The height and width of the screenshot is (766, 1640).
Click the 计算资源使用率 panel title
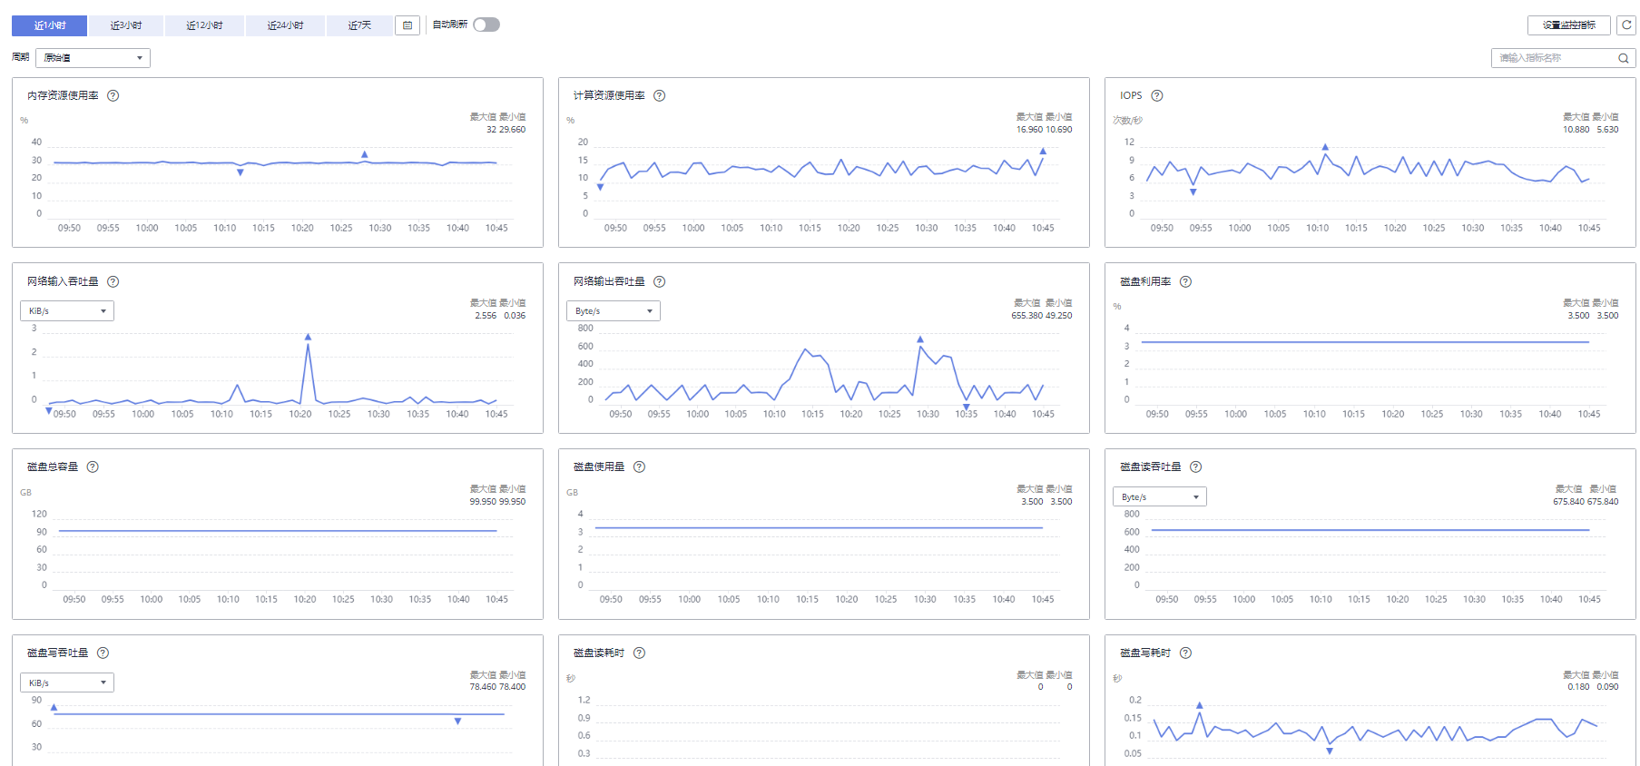click(609, 95)
